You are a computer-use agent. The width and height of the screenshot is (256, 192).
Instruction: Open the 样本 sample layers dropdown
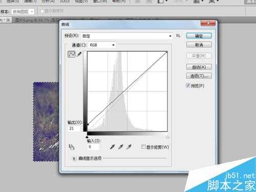point(23,12)
